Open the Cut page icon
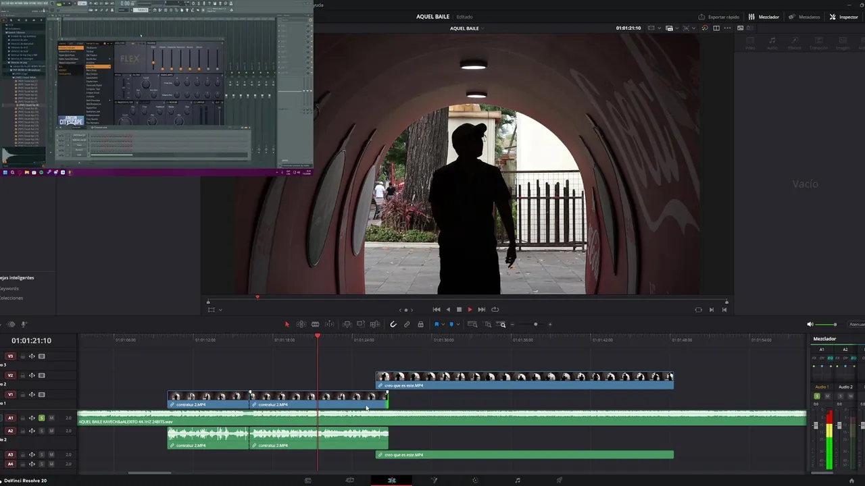The height and width of the screenshot is (486, 865). (x=349, y=481)
